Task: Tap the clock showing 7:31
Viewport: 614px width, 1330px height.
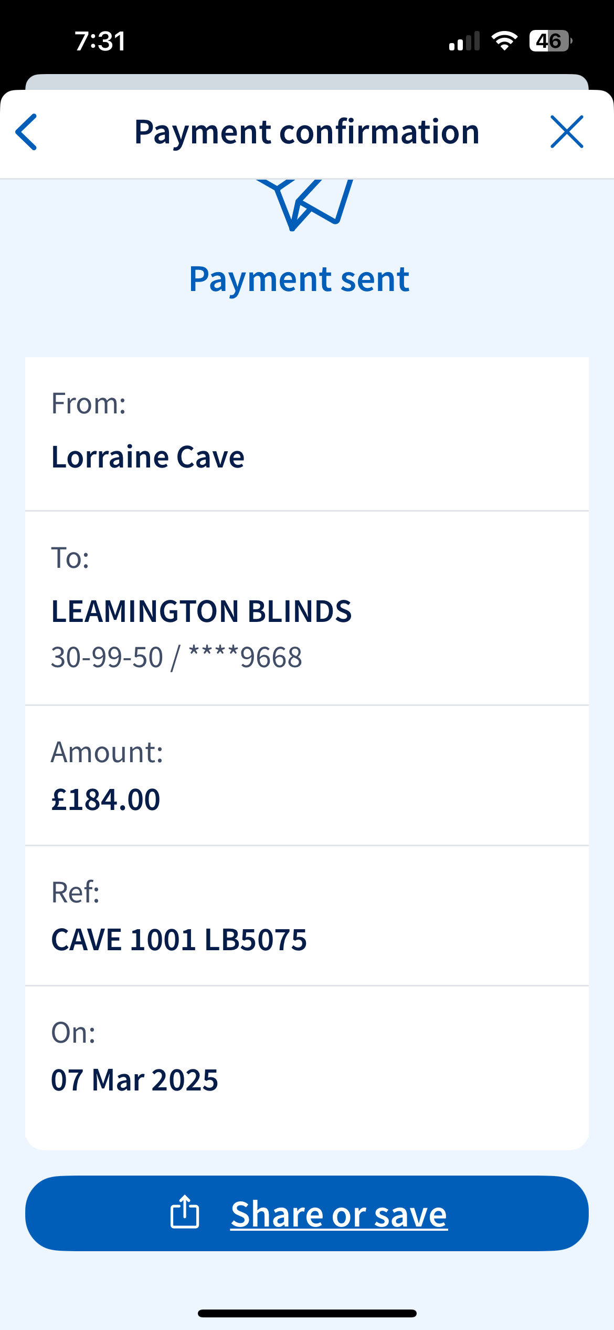Action: [100, 41]
